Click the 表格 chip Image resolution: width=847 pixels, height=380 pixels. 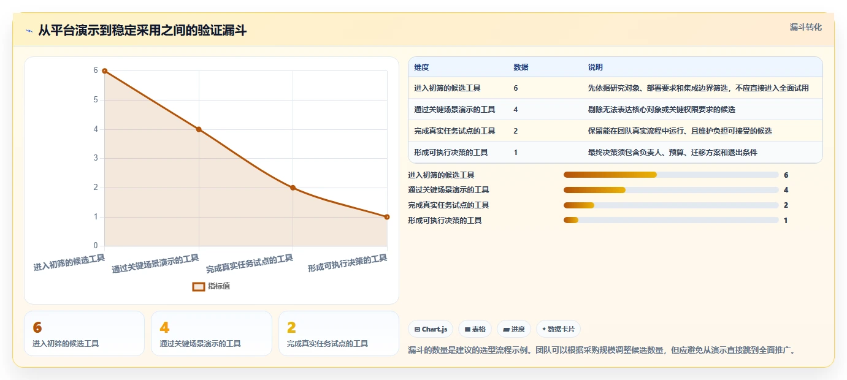click(475, 329)
